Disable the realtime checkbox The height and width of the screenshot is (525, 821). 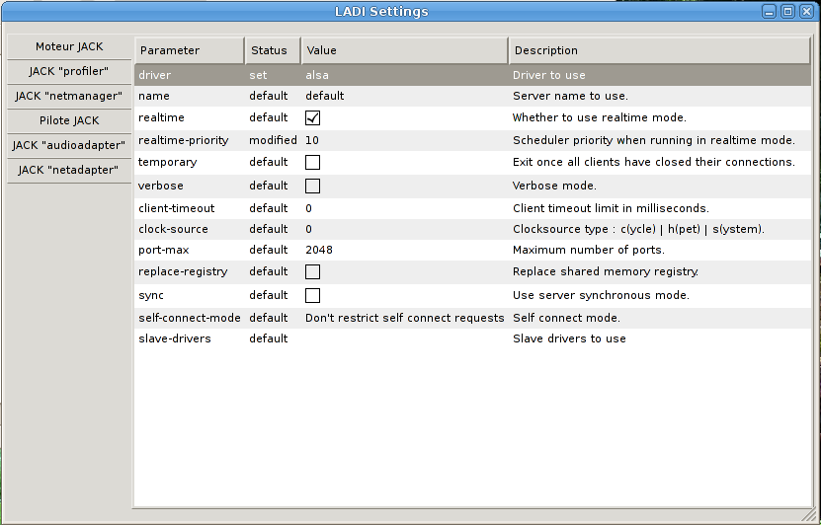point(312,118)
